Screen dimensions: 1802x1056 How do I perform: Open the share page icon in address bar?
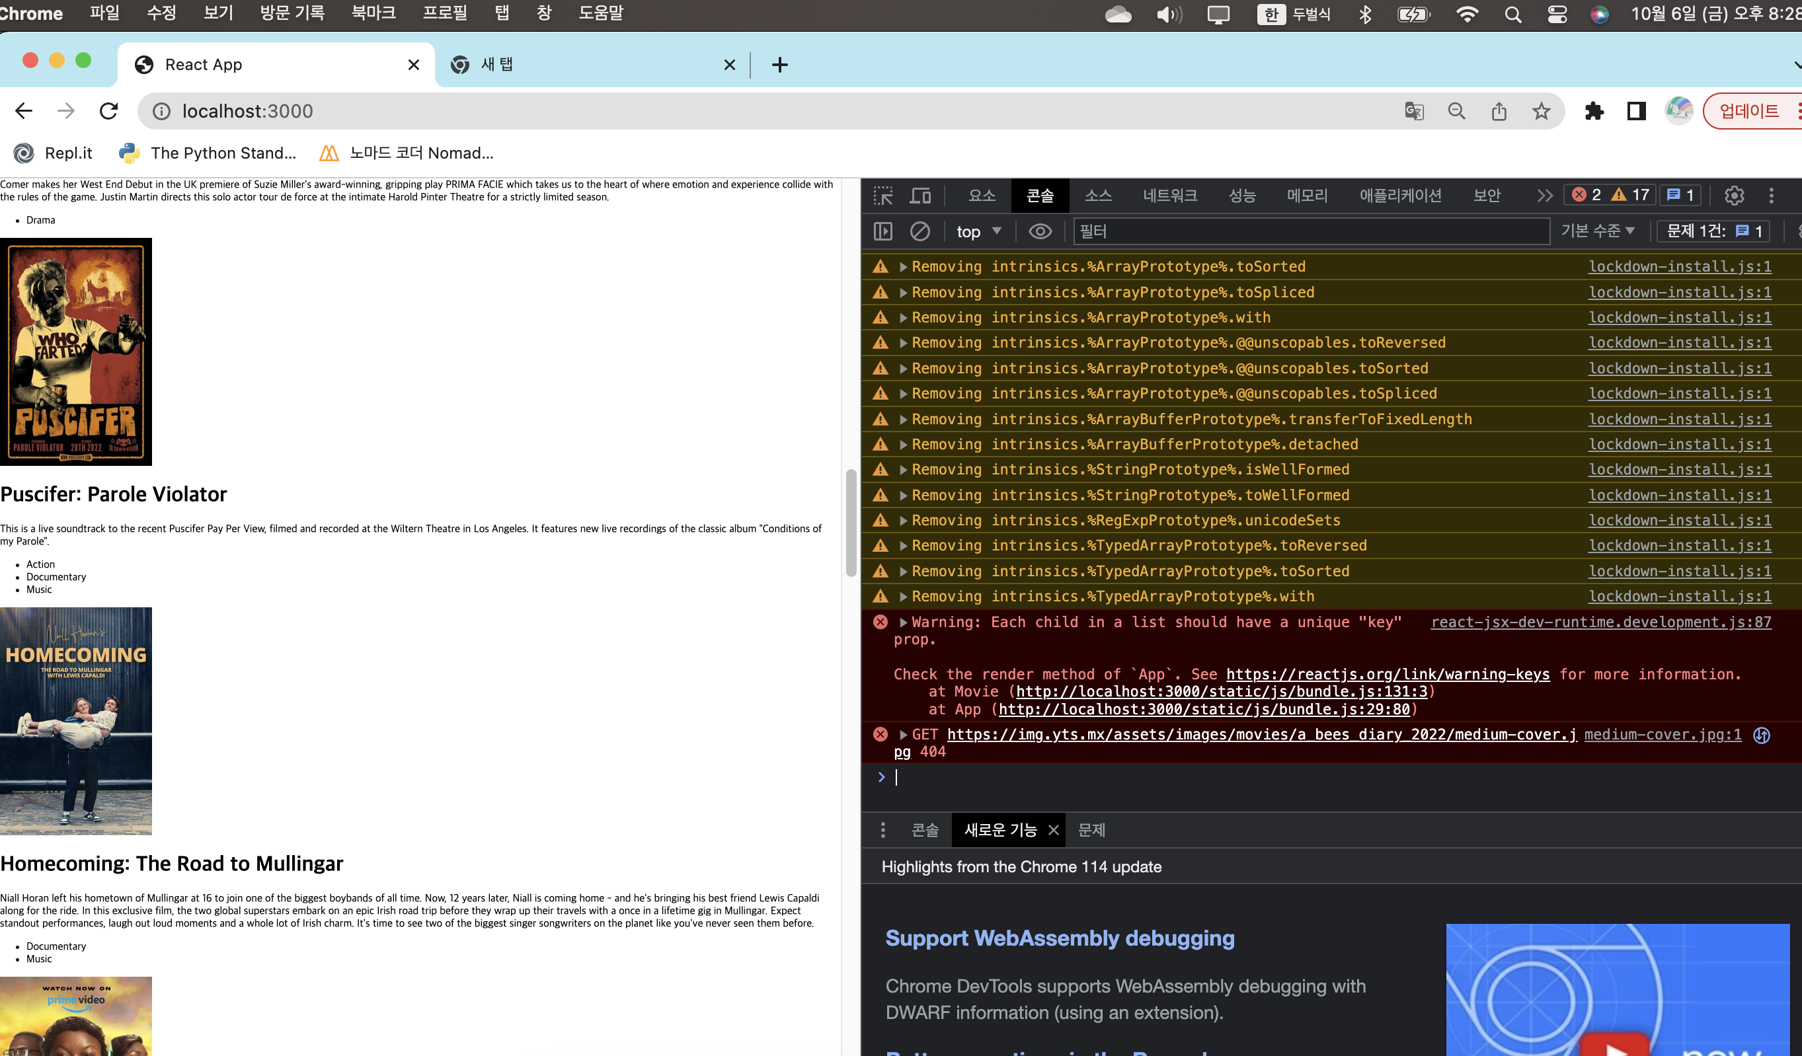pos(1499,111)
